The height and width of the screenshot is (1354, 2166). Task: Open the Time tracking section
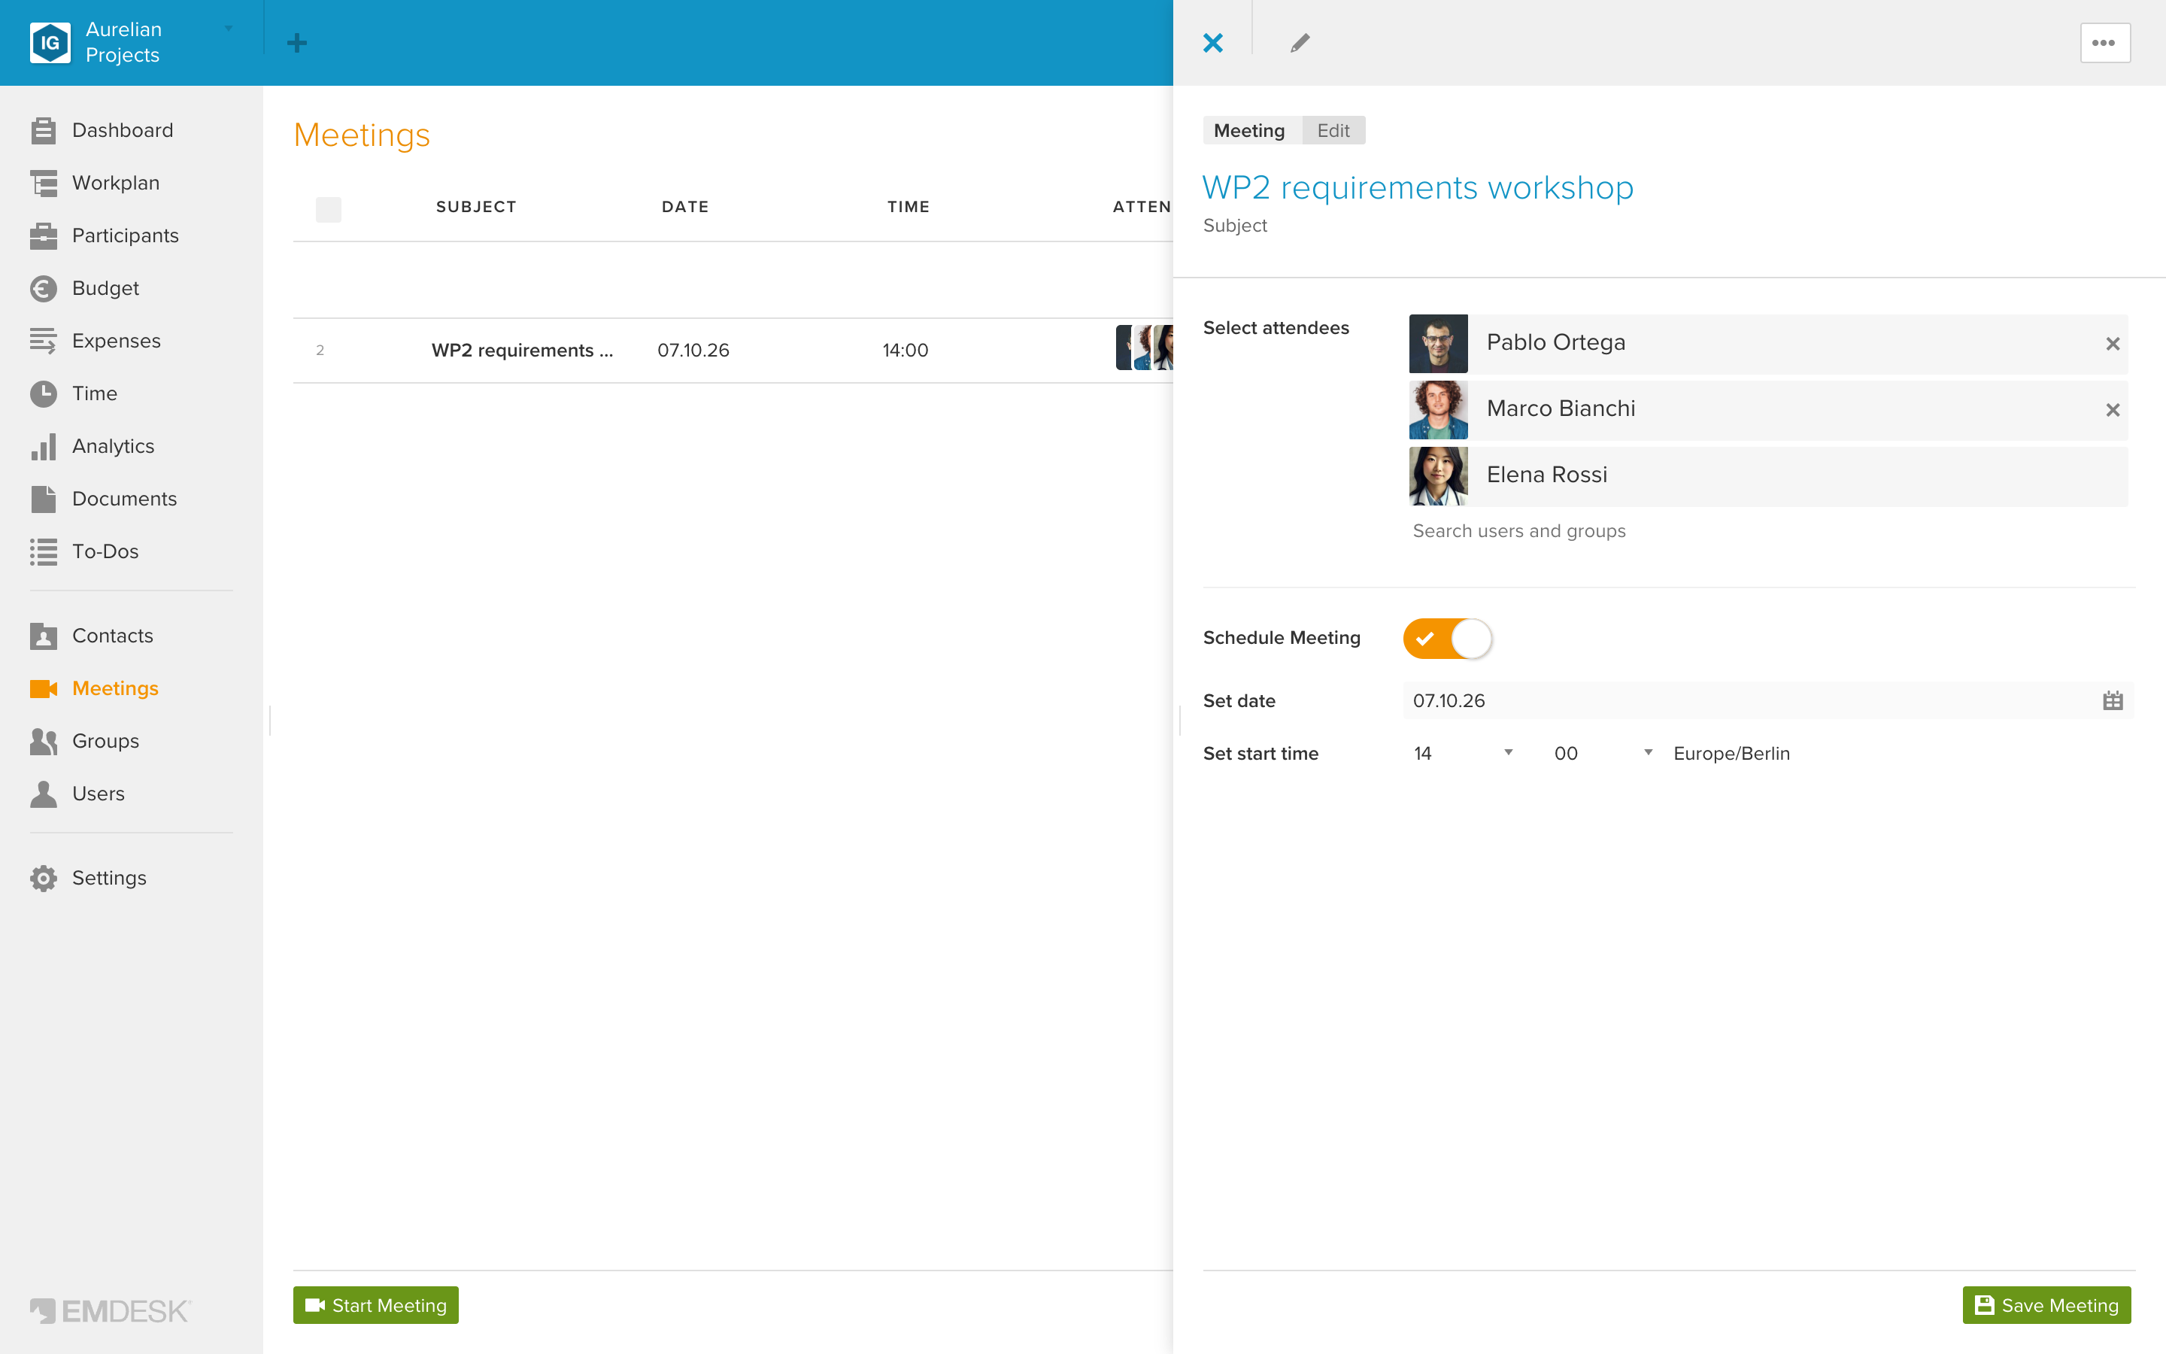tap(74, 393)
